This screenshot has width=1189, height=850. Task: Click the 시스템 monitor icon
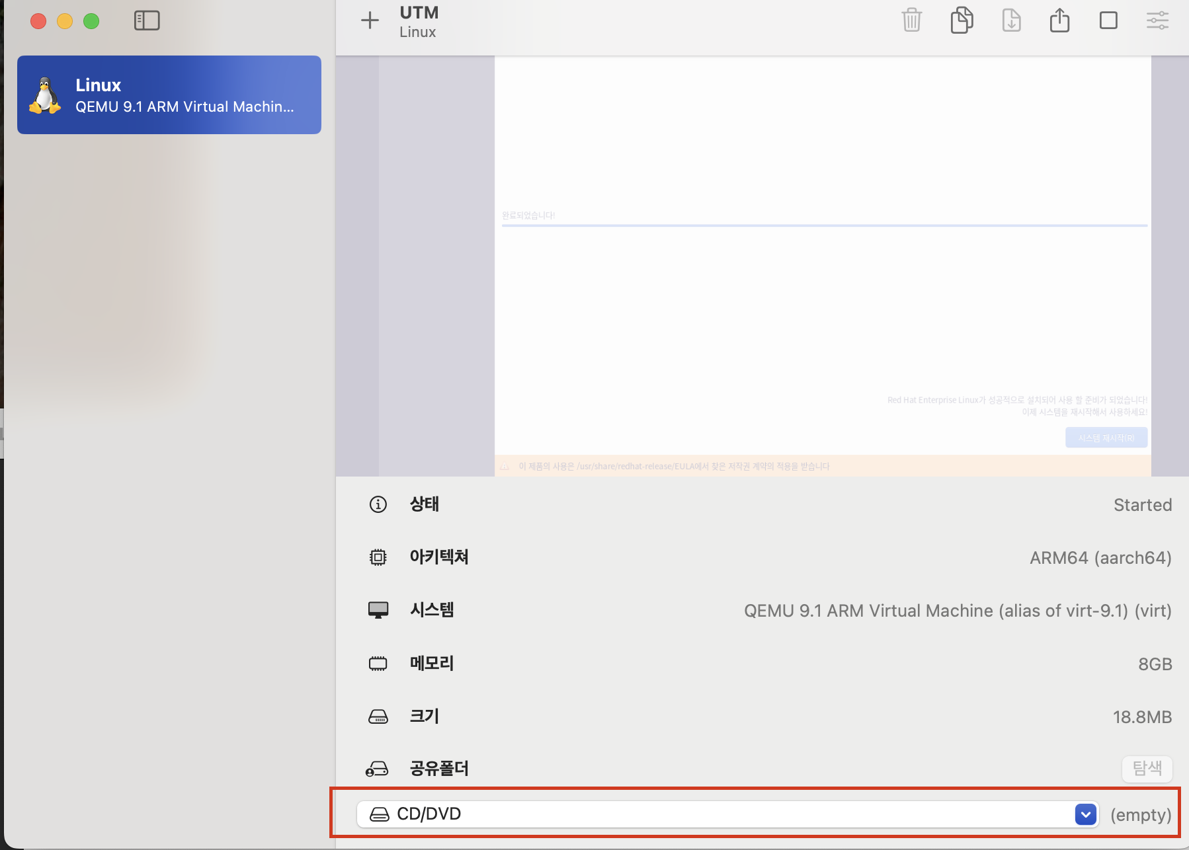pos(378,610)
